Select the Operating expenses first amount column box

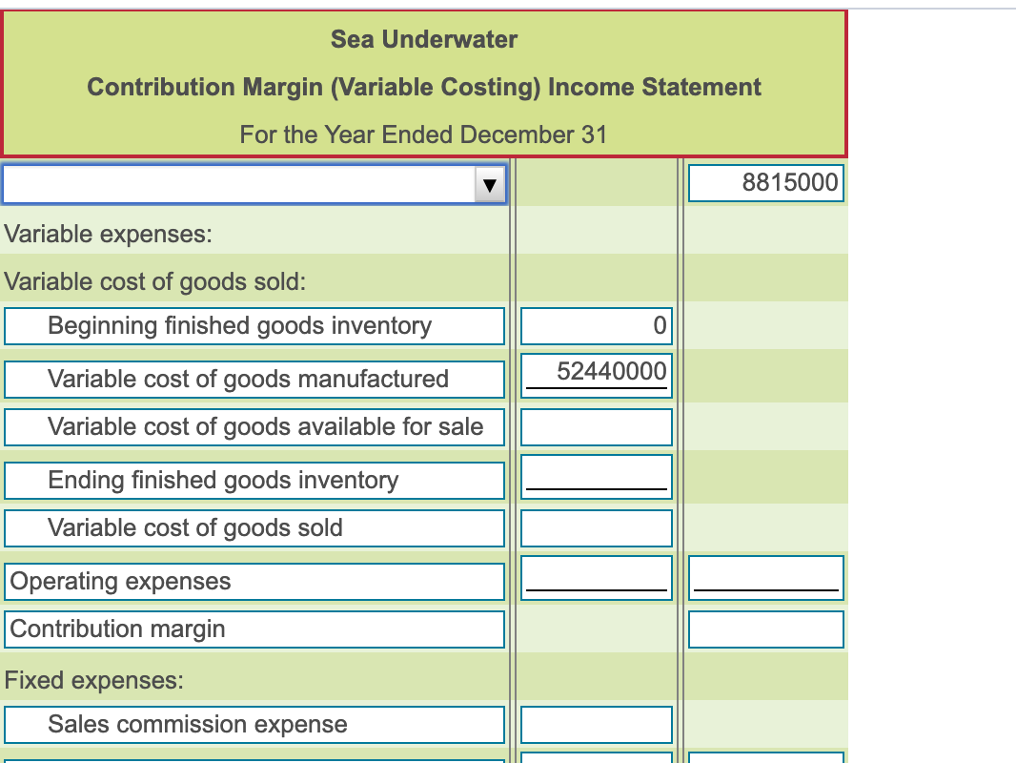[x=596, y=577]
